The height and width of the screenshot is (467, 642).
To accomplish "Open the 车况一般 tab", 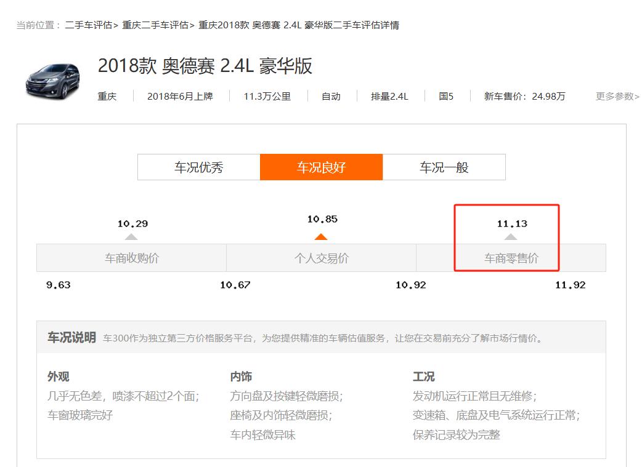I will (x=444, y=167).
